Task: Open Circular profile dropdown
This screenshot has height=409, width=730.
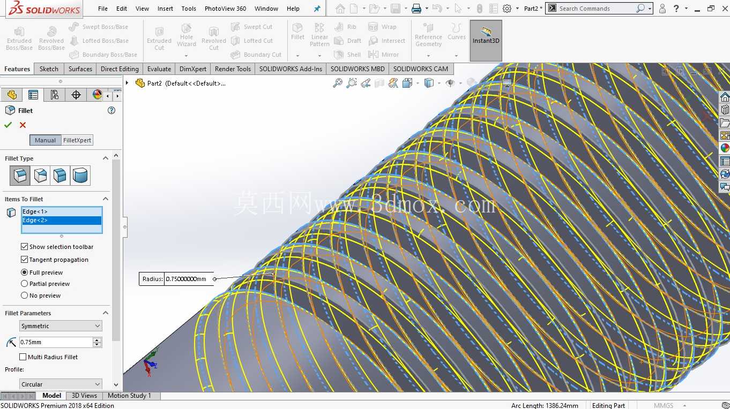Action: 61,384
